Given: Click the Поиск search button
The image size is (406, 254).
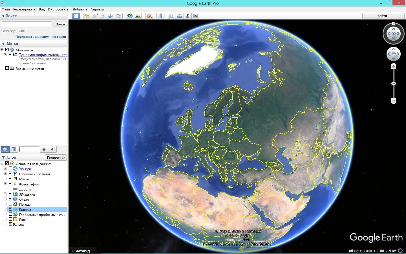Looking at the screenshot, I should coord(60,24).
